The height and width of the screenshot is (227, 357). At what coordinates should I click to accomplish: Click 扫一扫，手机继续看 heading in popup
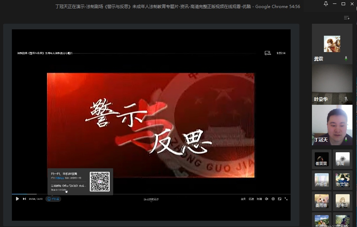pos(64,174)
